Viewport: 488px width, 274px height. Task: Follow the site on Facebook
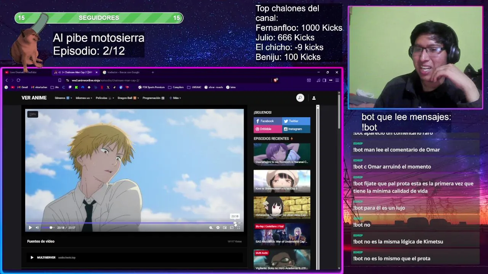click(268, 121)
